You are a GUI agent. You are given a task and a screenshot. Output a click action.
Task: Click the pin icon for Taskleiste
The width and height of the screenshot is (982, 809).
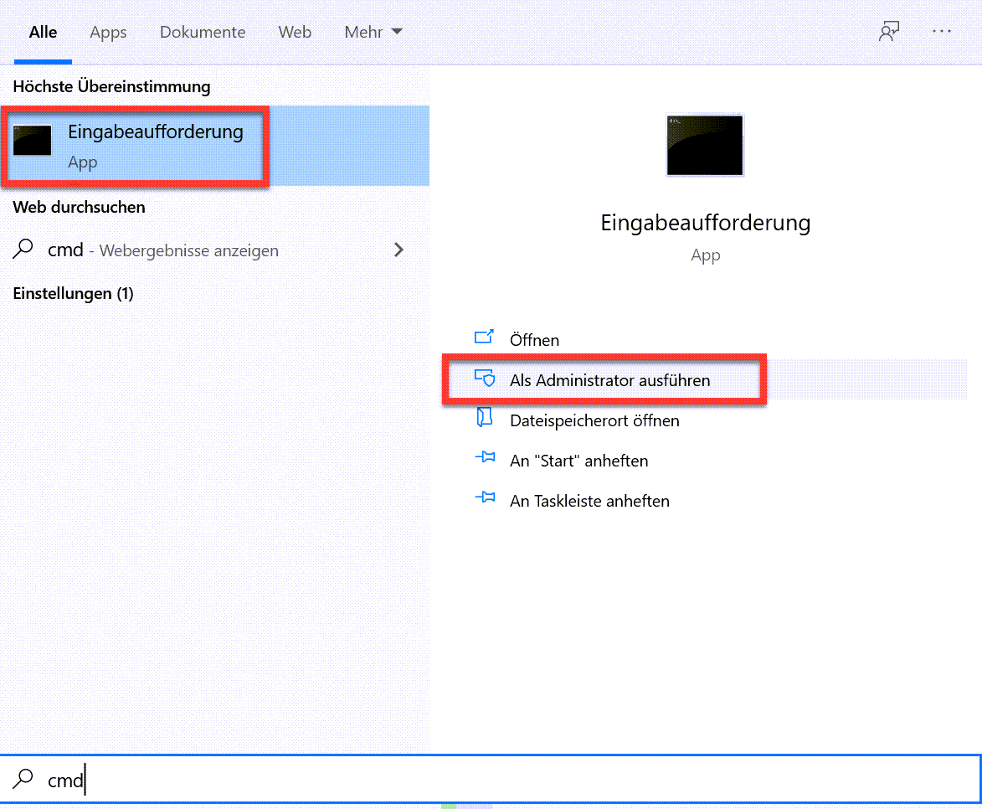tap(485, 497)
